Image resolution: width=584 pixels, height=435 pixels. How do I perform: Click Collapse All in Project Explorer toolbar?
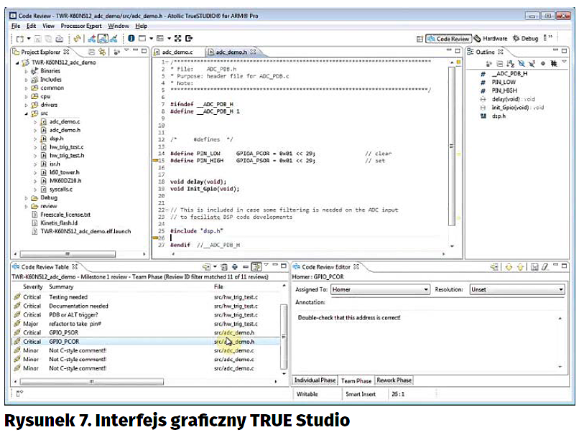(x=92, y=52)
